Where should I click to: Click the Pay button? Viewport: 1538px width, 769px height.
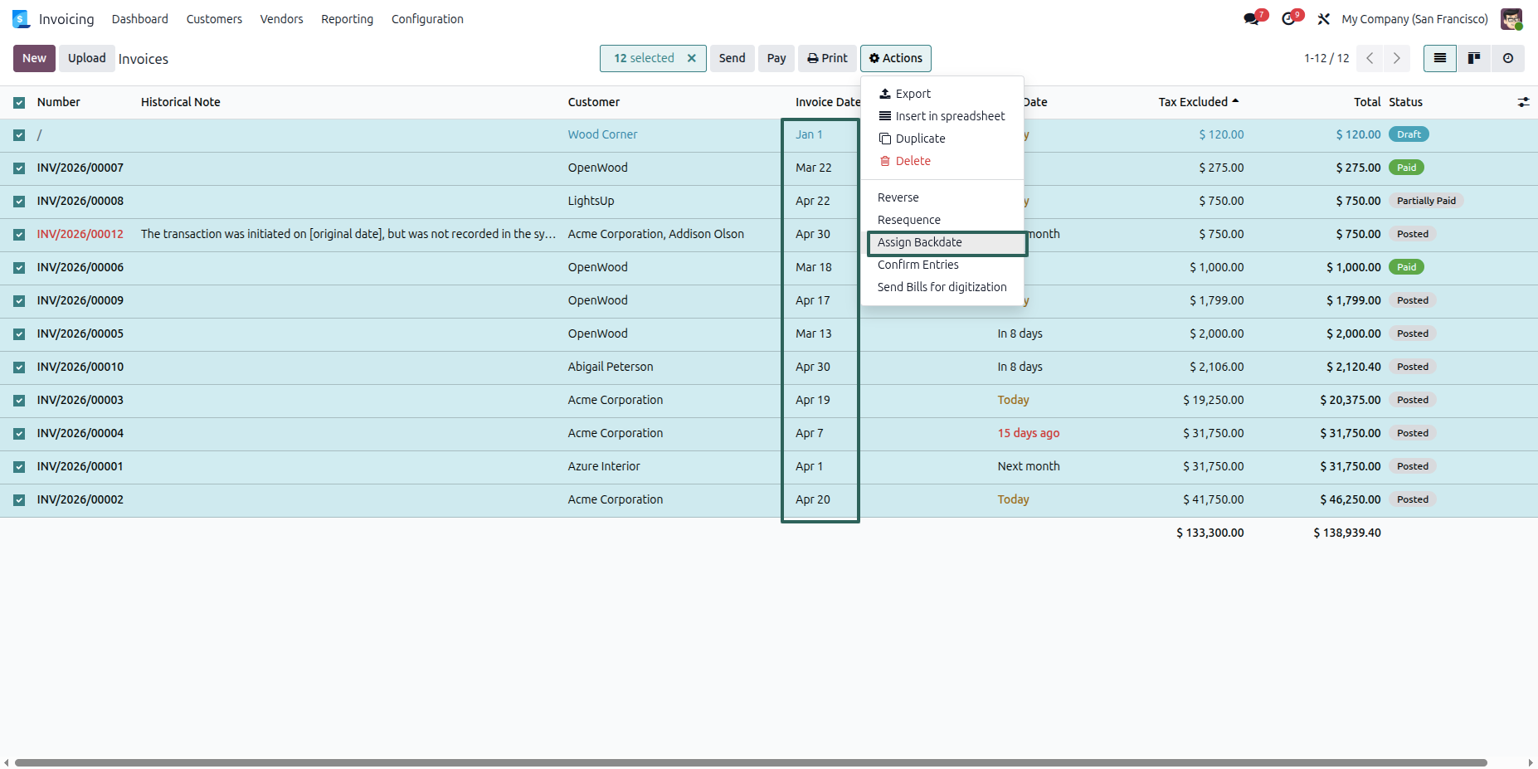click(776, 58)
